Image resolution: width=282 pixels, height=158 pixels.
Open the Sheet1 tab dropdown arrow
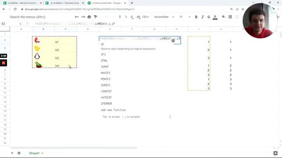pyautogui.click(x=42, y=153)
